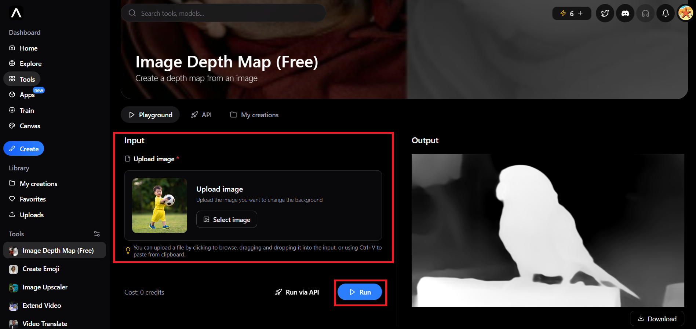Image resolution: width=696 pixels, height=329 pixels.
Task: Open the Discord icon link
Action: point(625,14)
